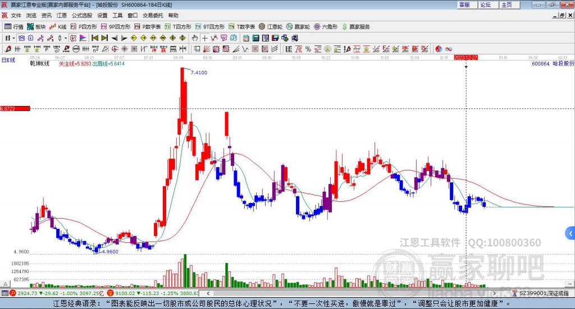
Task: Expand the candlestick style dropdown arrow
Action: coord(66,38)
